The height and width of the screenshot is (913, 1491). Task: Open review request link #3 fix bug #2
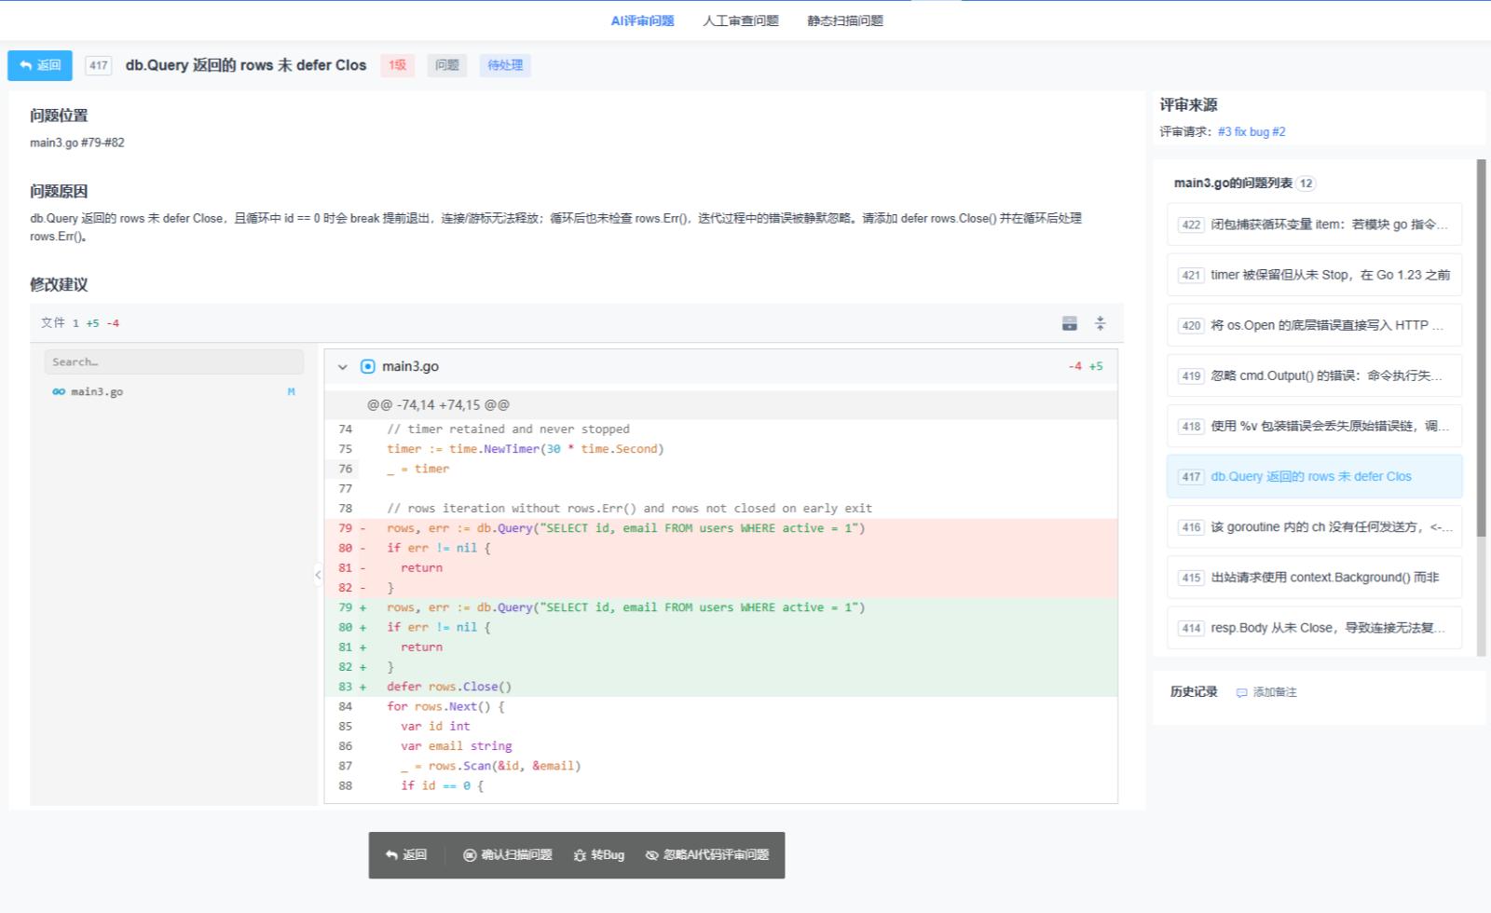1252,131
